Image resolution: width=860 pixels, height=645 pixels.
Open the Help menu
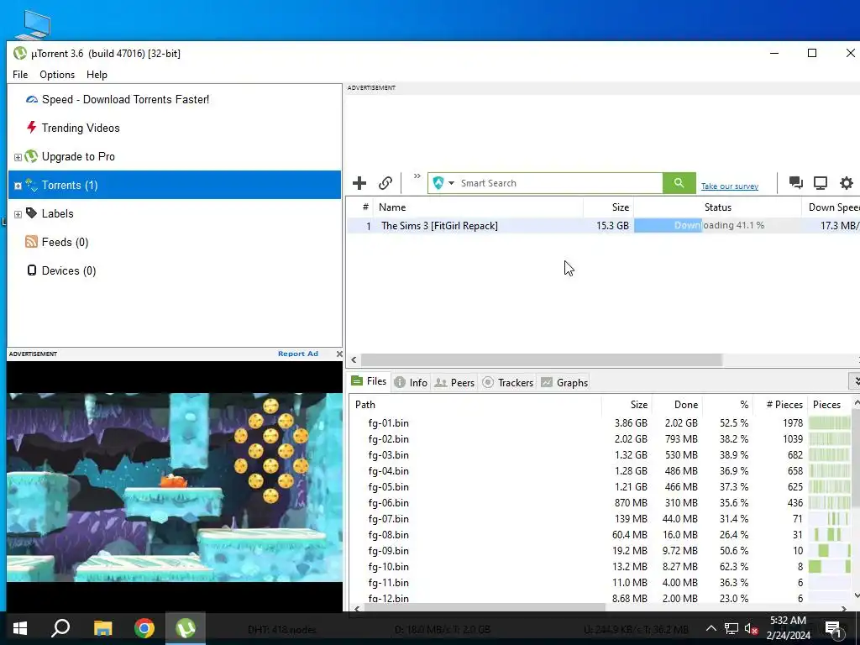point(97,75)
